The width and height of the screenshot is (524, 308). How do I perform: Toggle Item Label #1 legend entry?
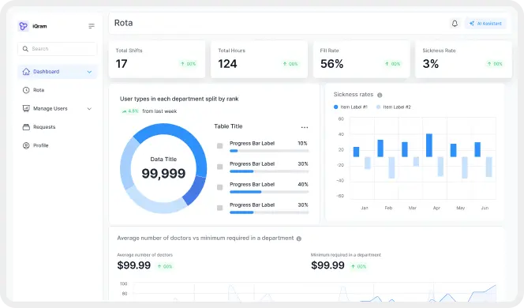click(350, 107)
